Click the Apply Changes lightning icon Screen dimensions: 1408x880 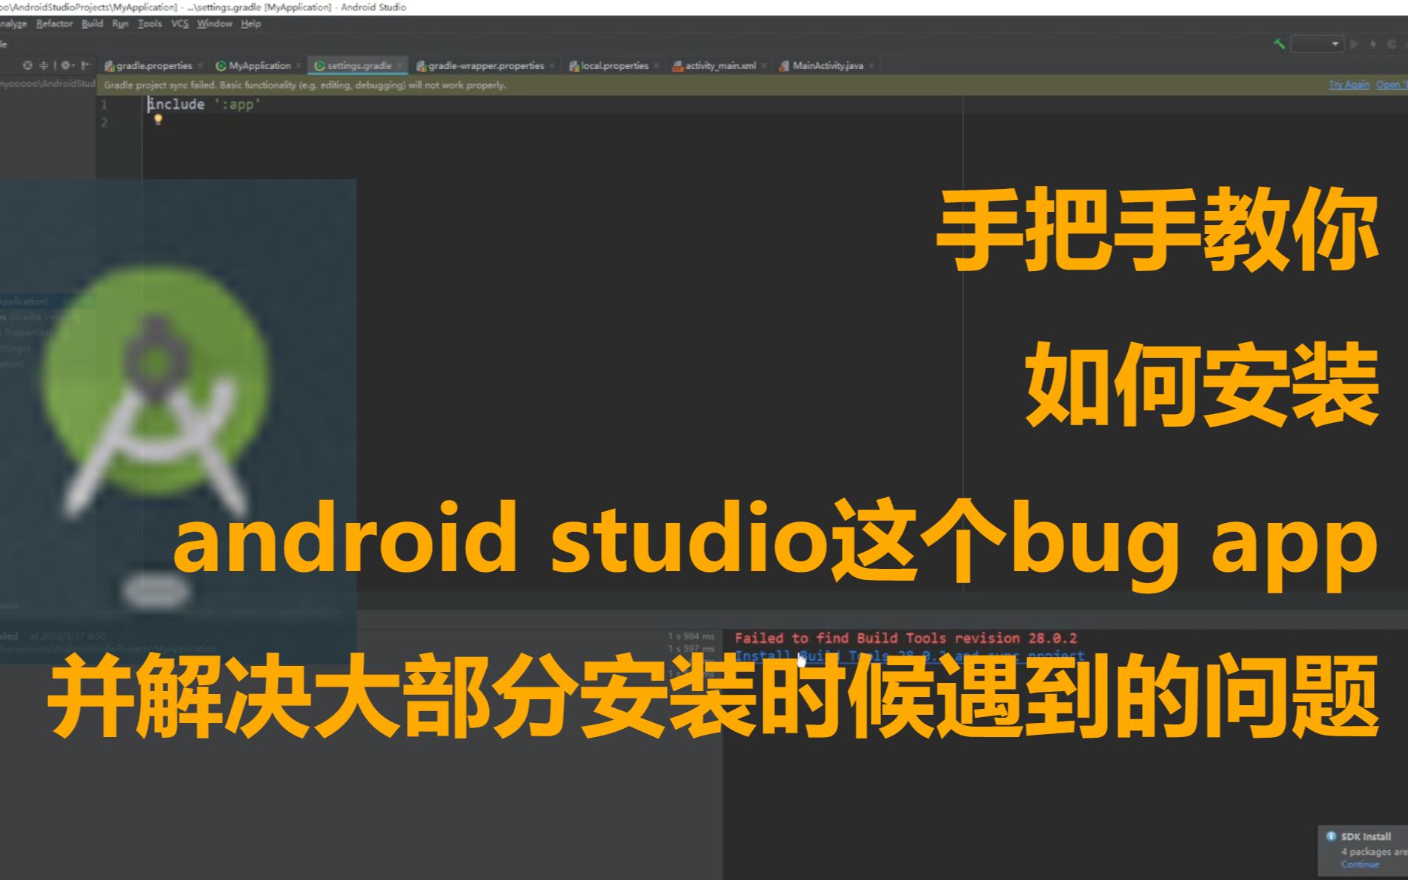1374,44
